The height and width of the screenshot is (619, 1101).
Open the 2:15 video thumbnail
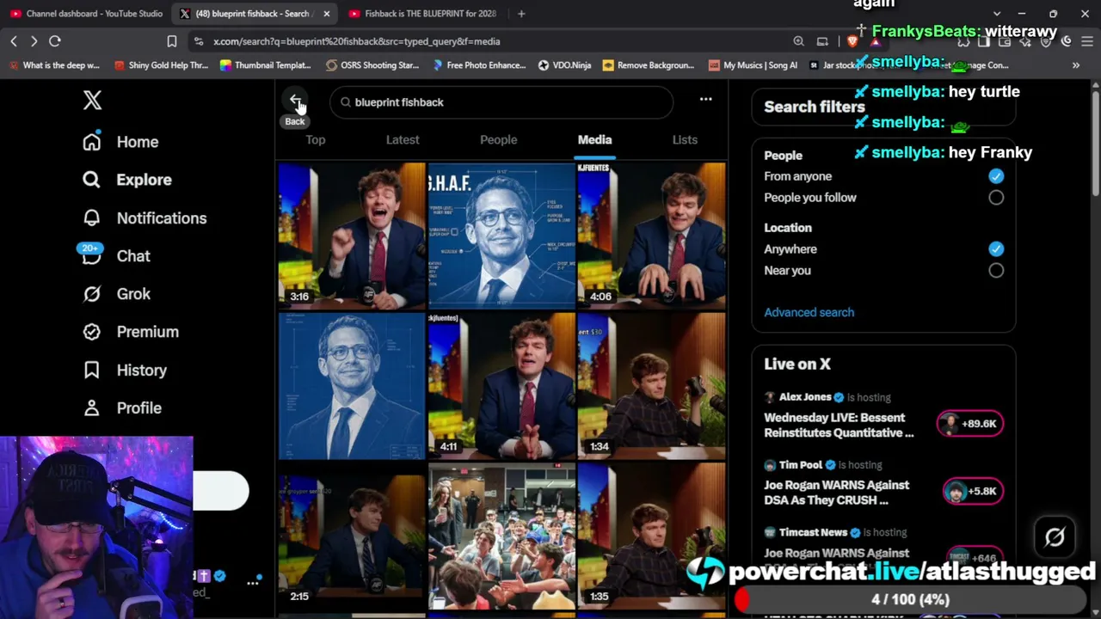tap(352, 536)
